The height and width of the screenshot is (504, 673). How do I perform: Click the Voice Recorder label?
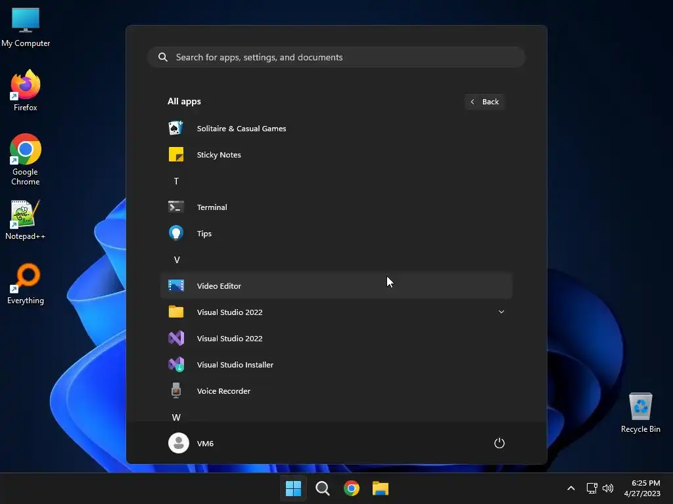pos(223,391)
